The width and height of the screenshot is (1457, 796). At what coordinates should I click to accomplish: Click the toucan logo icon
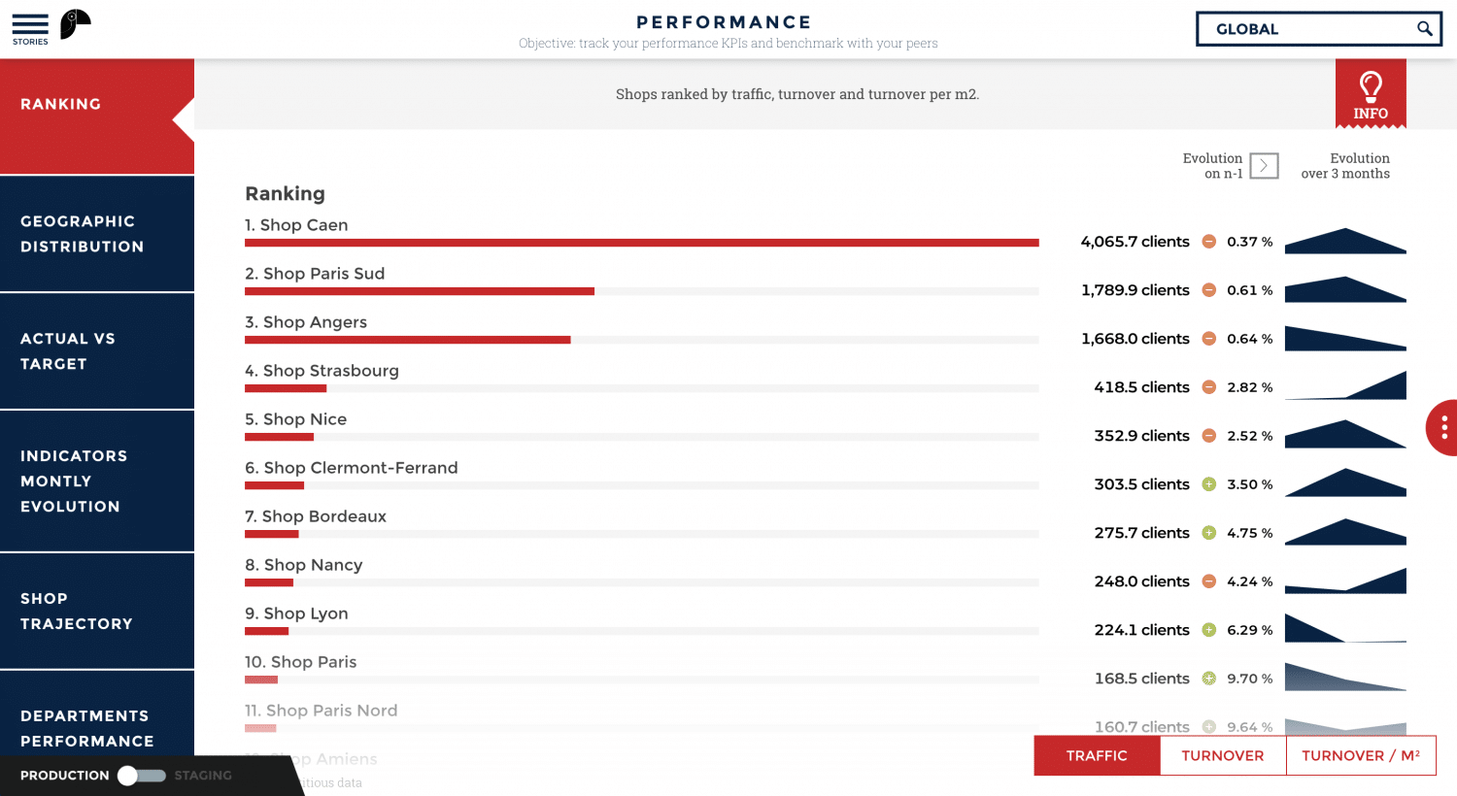[75, 24]
